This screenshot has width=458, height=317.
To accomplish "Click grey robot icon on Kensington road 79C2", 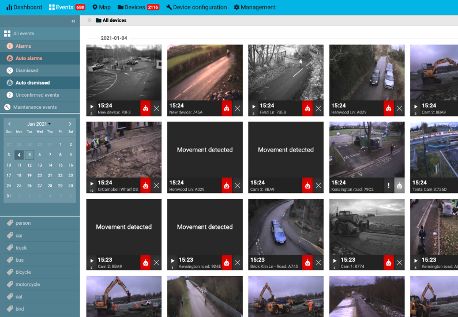I will point(399,186).
